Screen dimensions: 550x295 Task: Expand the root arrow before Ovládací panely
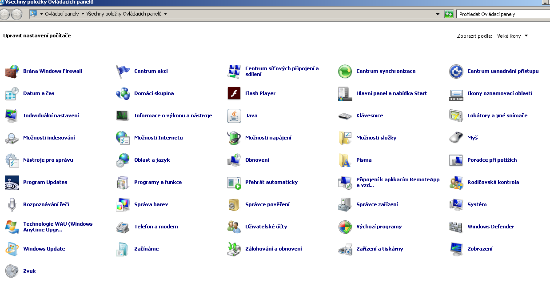pos(41,14)
